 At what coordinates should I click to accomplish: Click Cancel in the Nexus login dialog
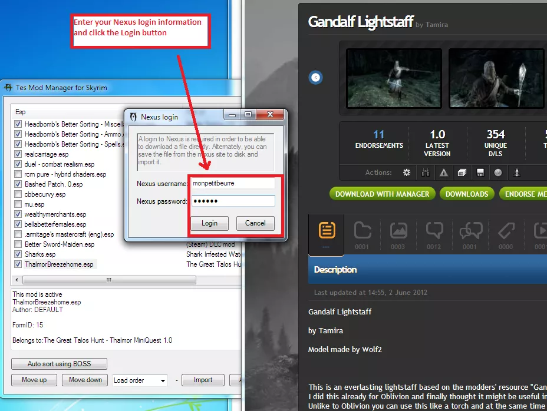[x=255, y=223]
